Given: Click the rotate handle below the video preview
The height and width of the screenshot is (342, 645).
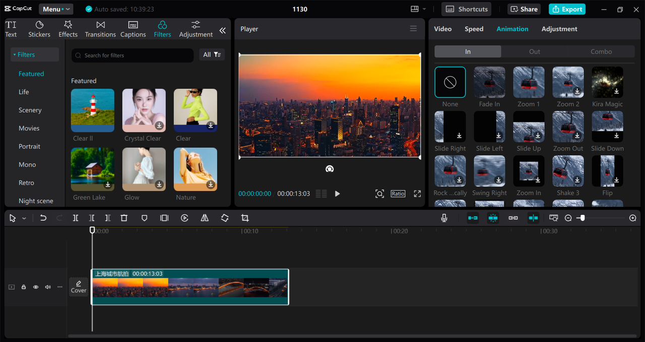Looking at the screenshot, I should click(x=330, y=169).
